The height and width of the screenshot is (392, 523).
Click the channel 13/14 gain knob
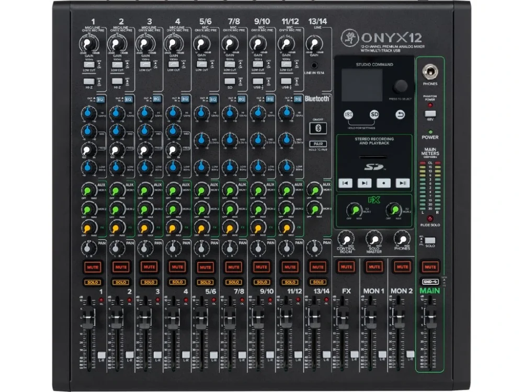313,44
